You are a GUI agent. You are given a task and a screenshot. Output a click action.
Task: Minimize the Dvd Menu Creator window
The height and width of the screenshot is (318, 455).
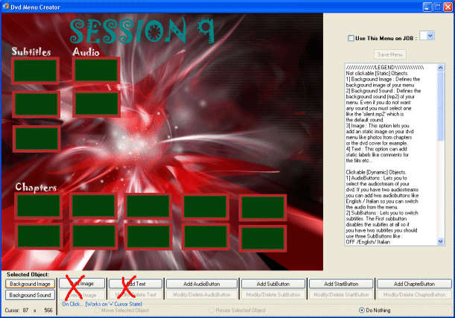[427, 7]
